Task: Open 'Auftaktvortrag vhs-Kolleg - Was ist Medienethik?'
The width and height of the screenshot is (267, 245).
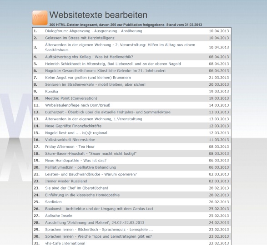Action: point(89,57)
